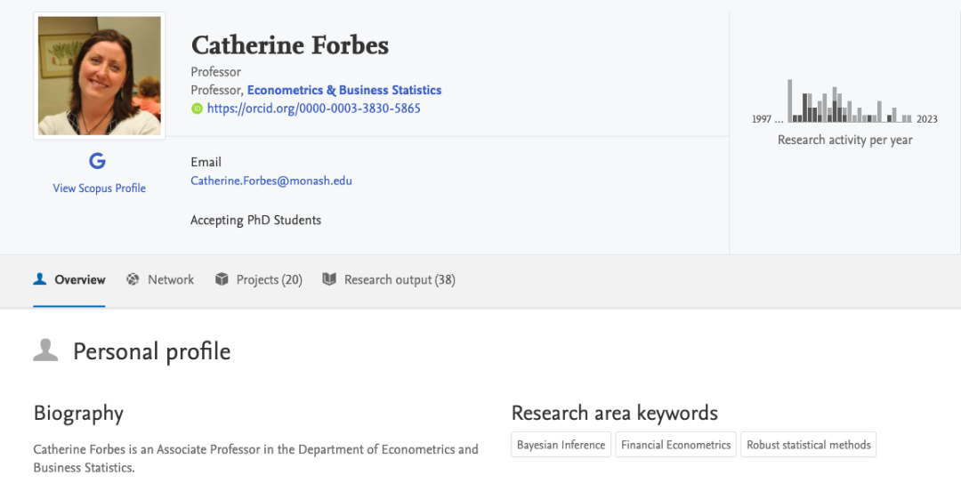Image resolution: width=961 pixels, height=491 pixels.
Task: Click the green ORCID iD icon
Action: pos(198,109)
